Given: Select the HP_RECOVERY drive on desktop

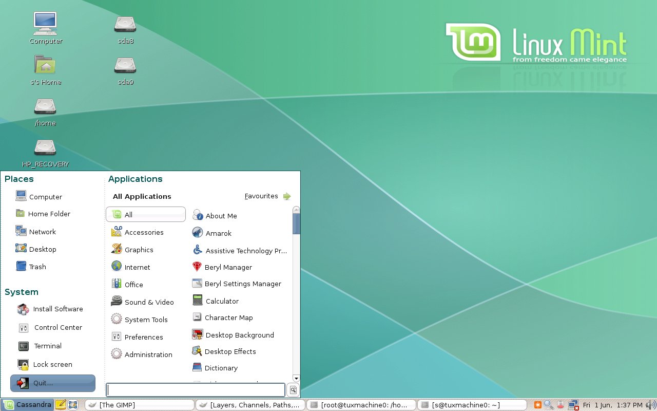Looking at the screenshot, I should [x=45, y=153].
